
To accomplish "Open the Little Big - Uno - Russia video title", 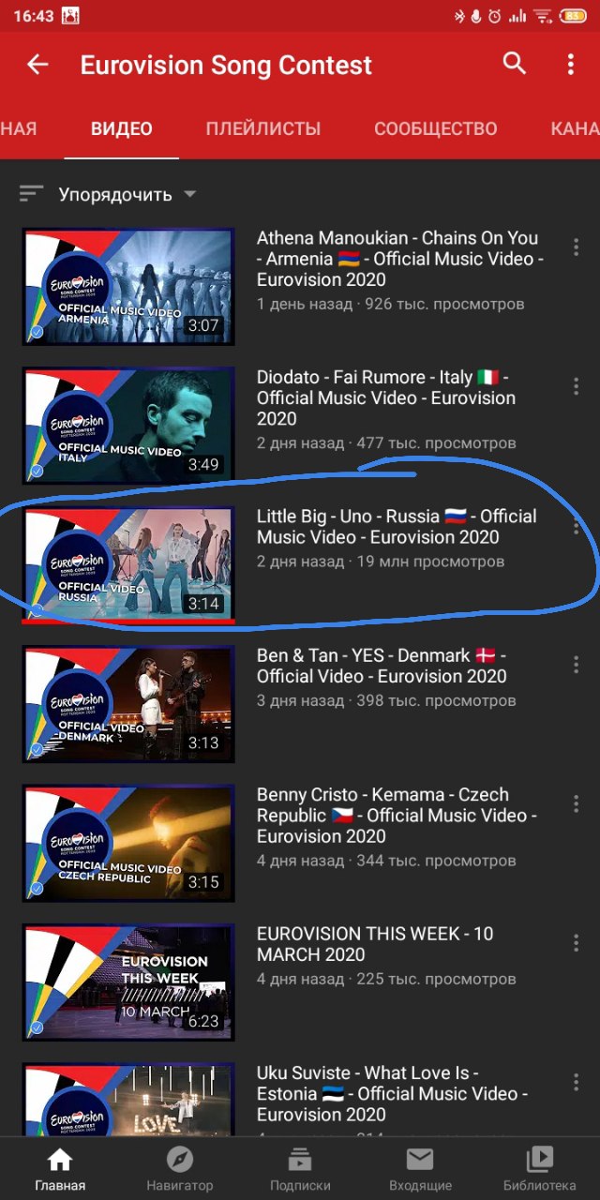I will tap(397, 527).
